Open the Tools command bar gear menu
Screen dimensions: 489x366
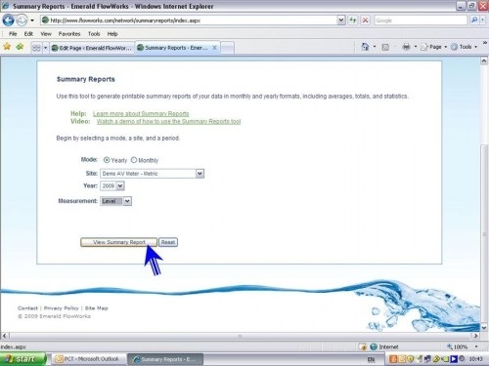coord(464,47)
